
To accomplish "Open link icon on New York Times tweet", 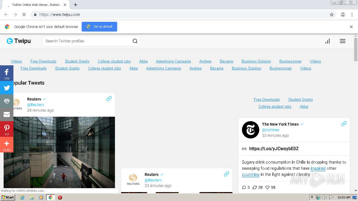I will 344,124.
